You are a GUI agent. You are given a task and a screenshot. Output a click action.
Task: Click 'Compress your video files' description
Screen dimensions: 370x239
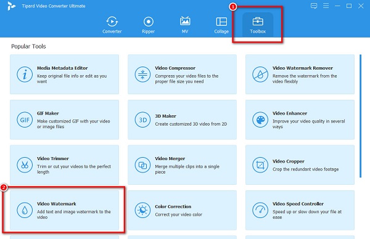pos(187,79)
